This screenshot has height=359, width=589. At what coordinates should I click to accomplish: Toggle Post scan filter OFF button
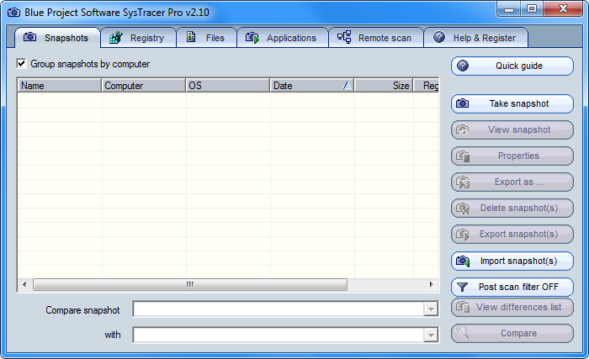tap(512, 287)
